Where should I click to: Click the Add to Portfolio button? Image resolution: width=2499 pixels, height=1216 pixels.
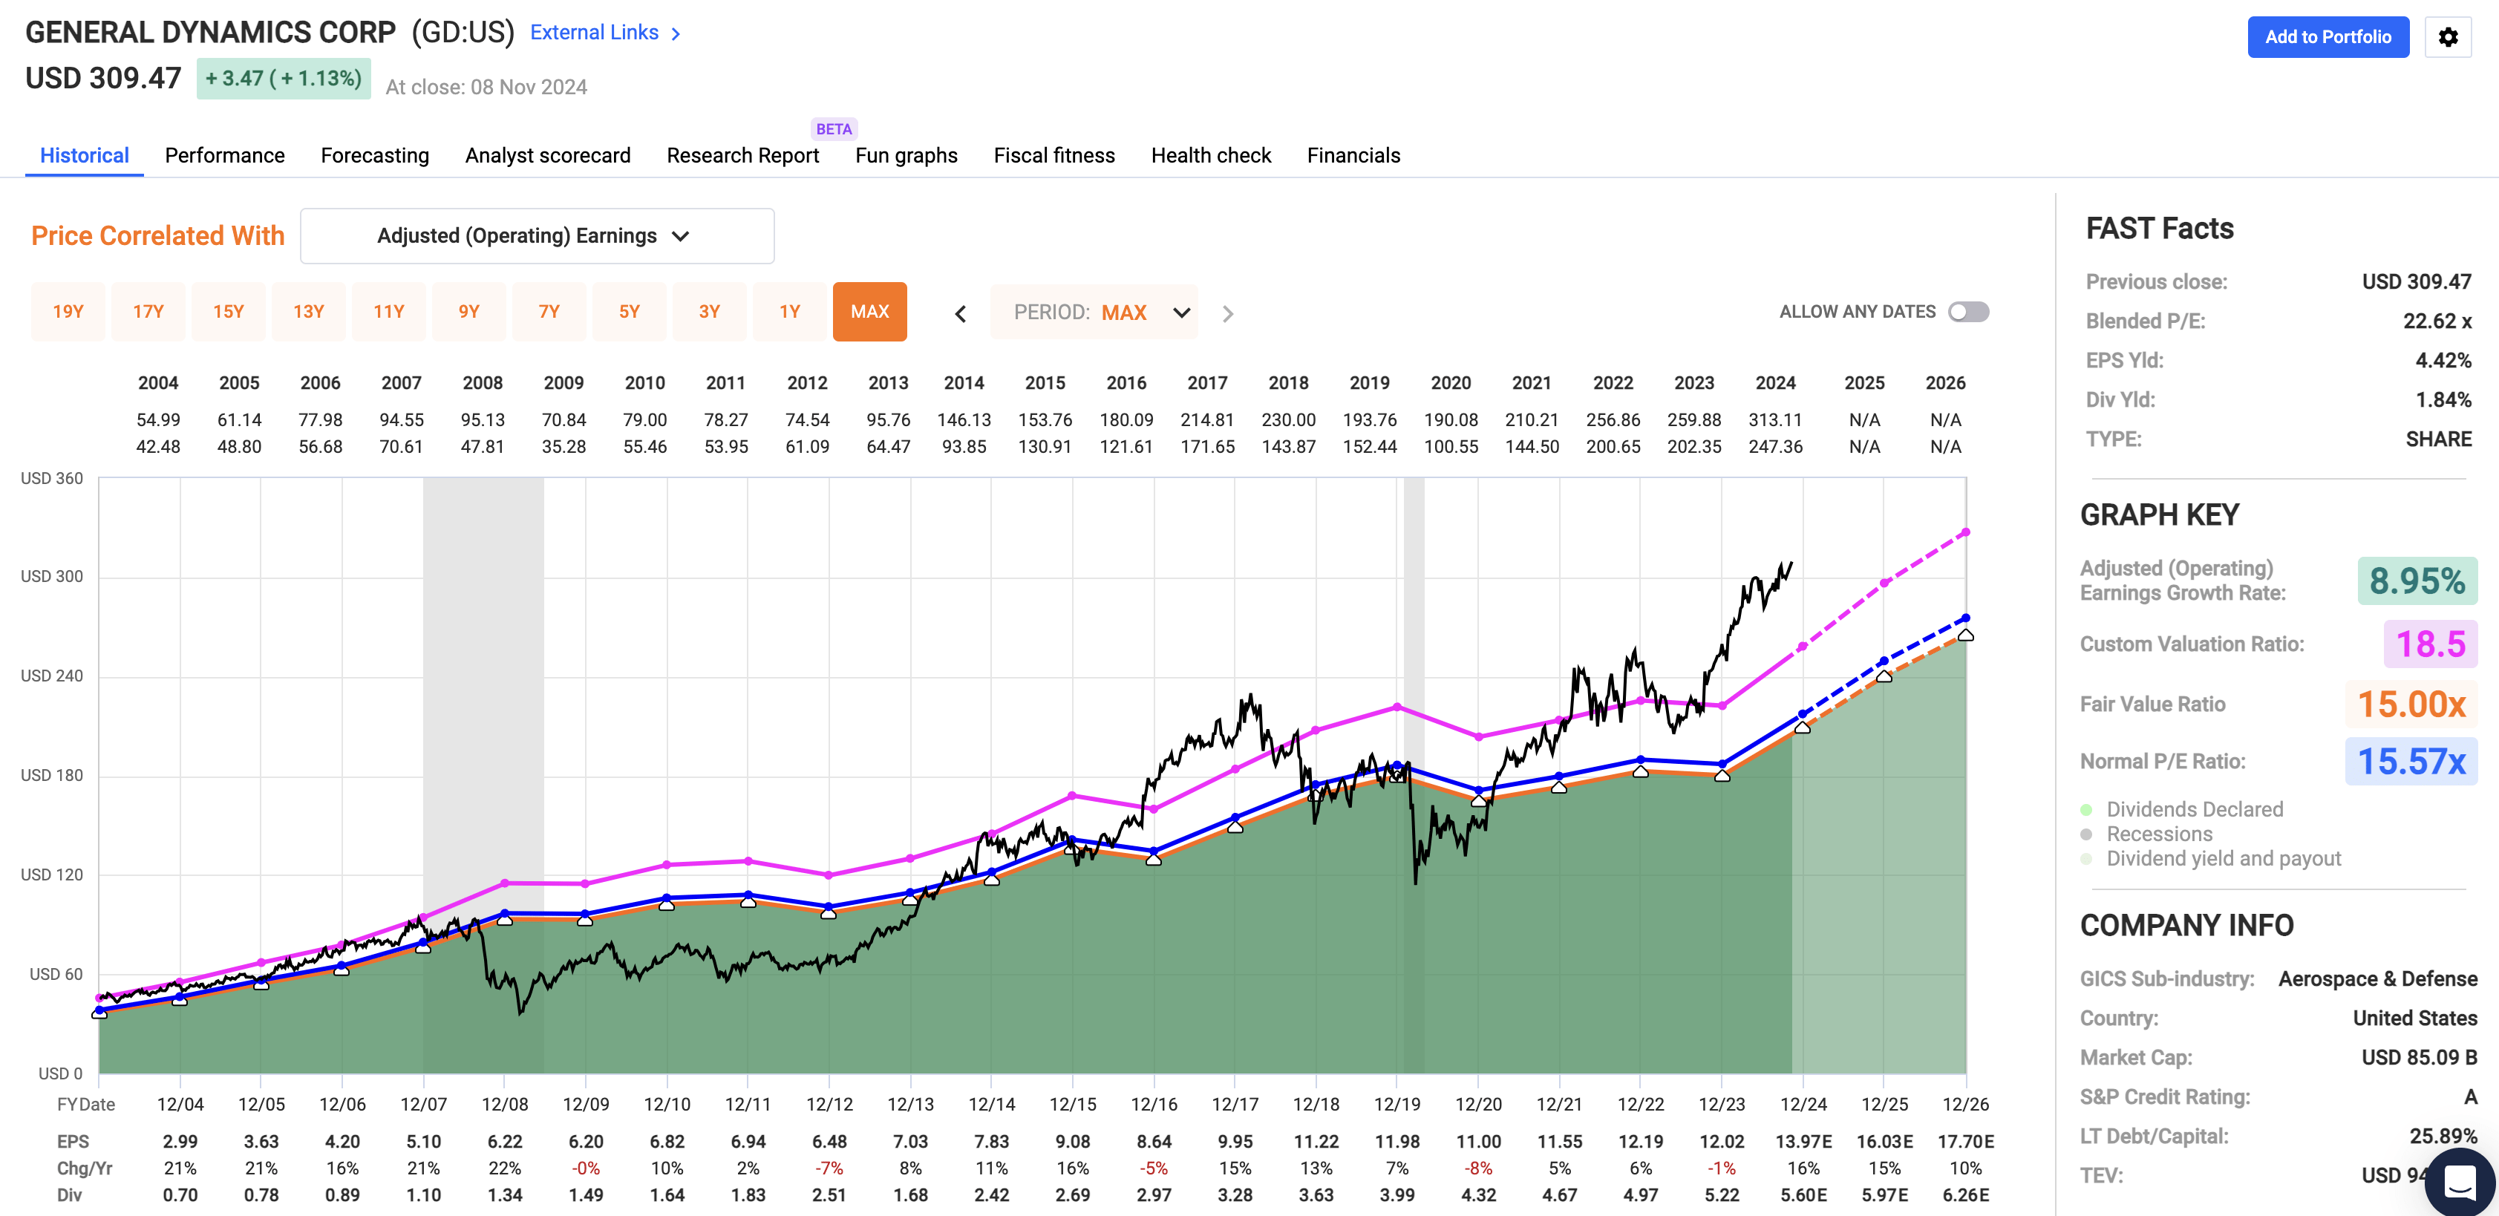2328,37
